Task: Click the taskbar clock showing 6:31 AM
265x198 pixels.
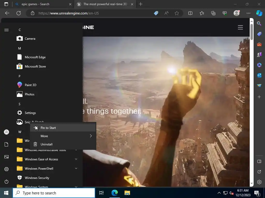Action: point(243,193)
